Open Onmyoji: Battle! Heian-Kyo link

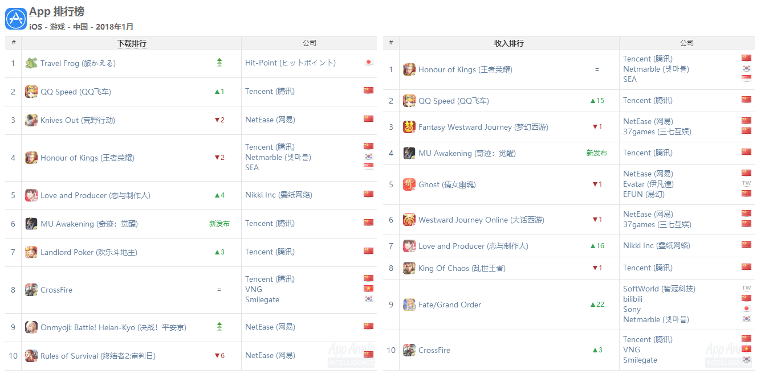coord(113,327)
